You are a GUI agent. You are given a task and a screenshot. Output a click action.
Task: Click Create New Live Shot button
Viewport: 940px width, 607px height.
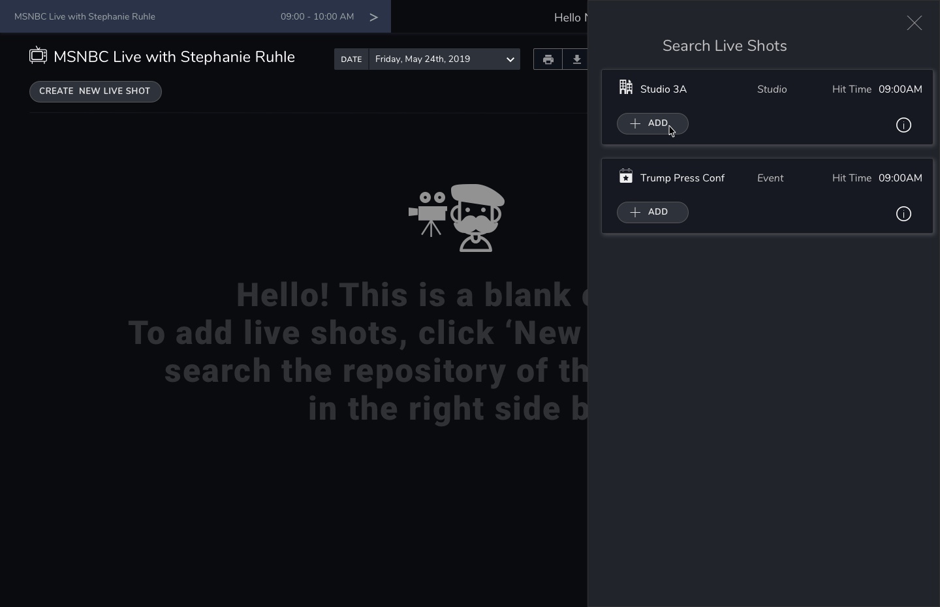pyautogui.click(x=95, y=91)
